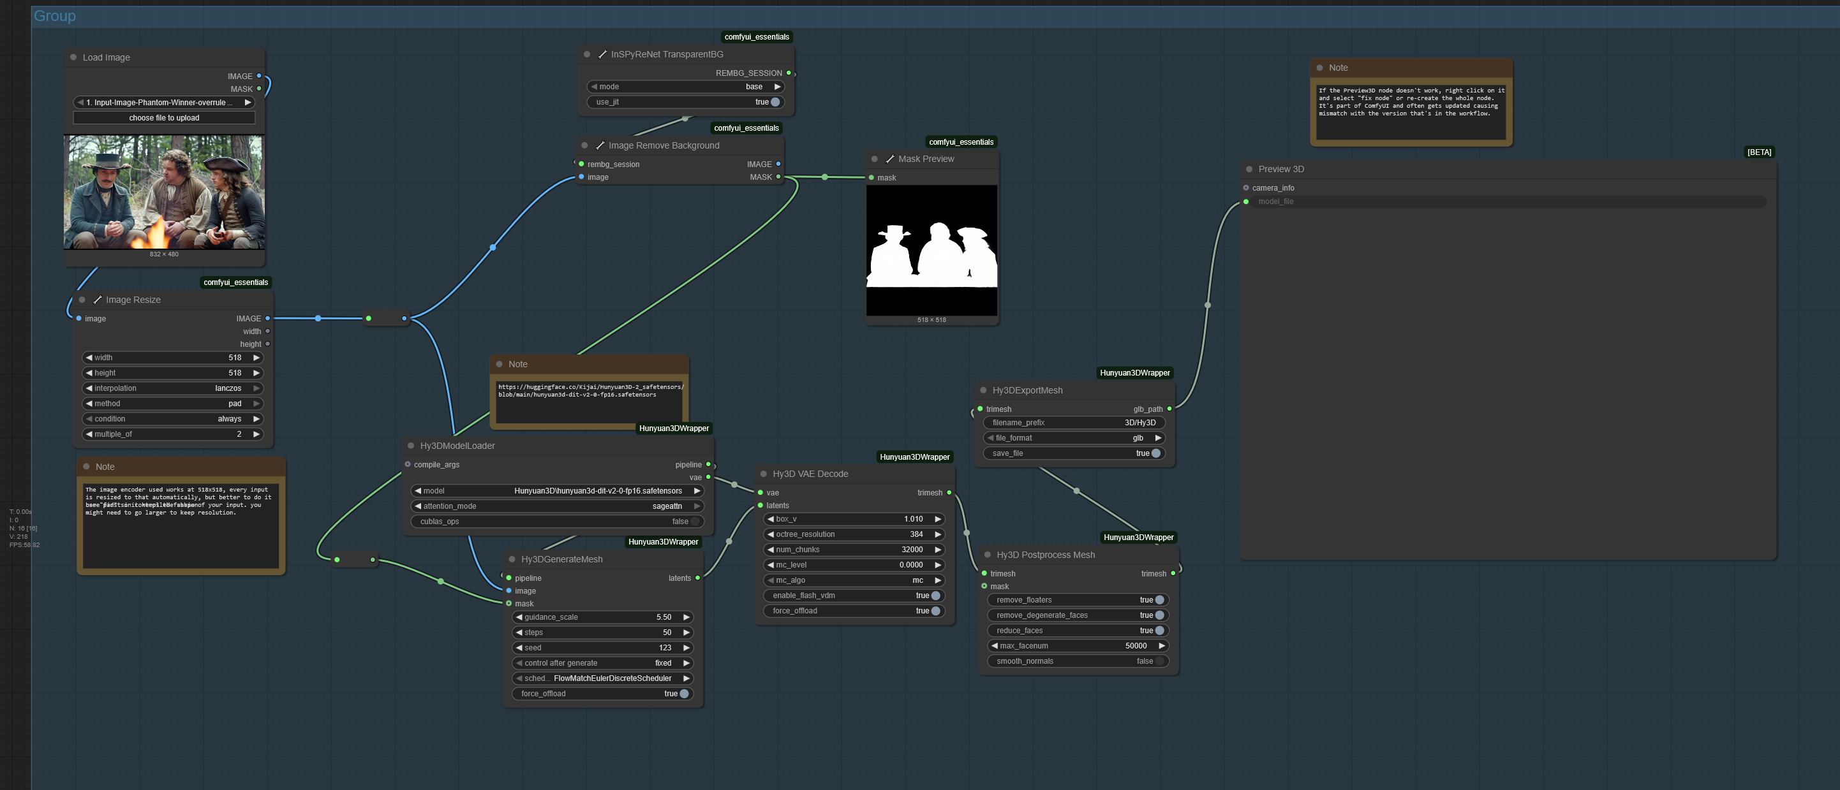This screenshot has width=1840, height=790.
Task: Click the choose file to upload button
Action: [163, 117]
